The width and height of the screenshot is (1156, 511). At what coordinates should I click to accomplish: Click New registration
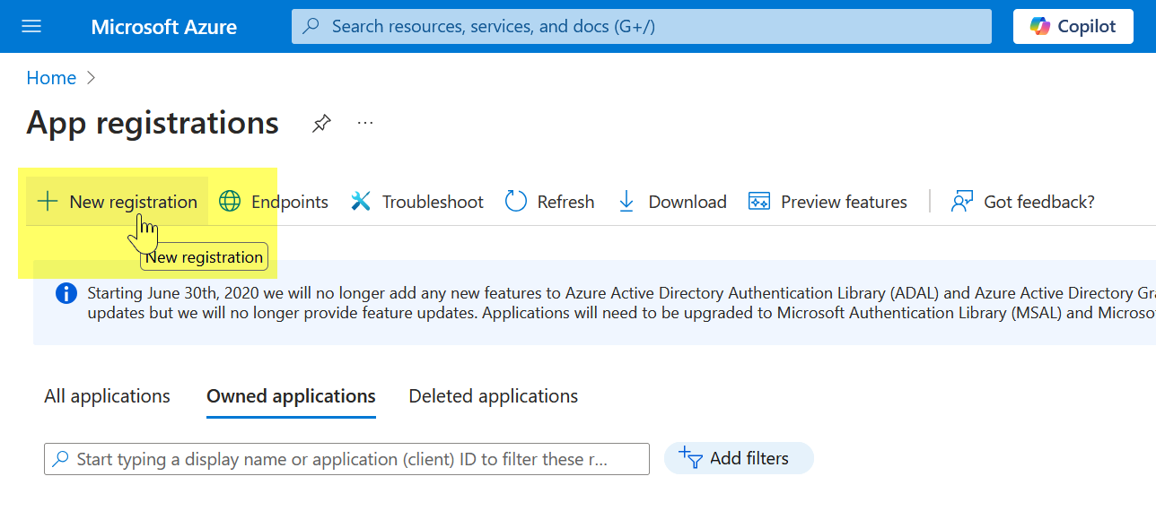tap(118, 202)
